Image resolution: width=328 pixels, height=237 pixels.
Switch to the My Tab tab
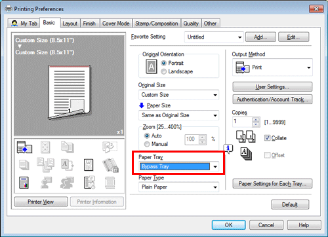tap(24, 24)
